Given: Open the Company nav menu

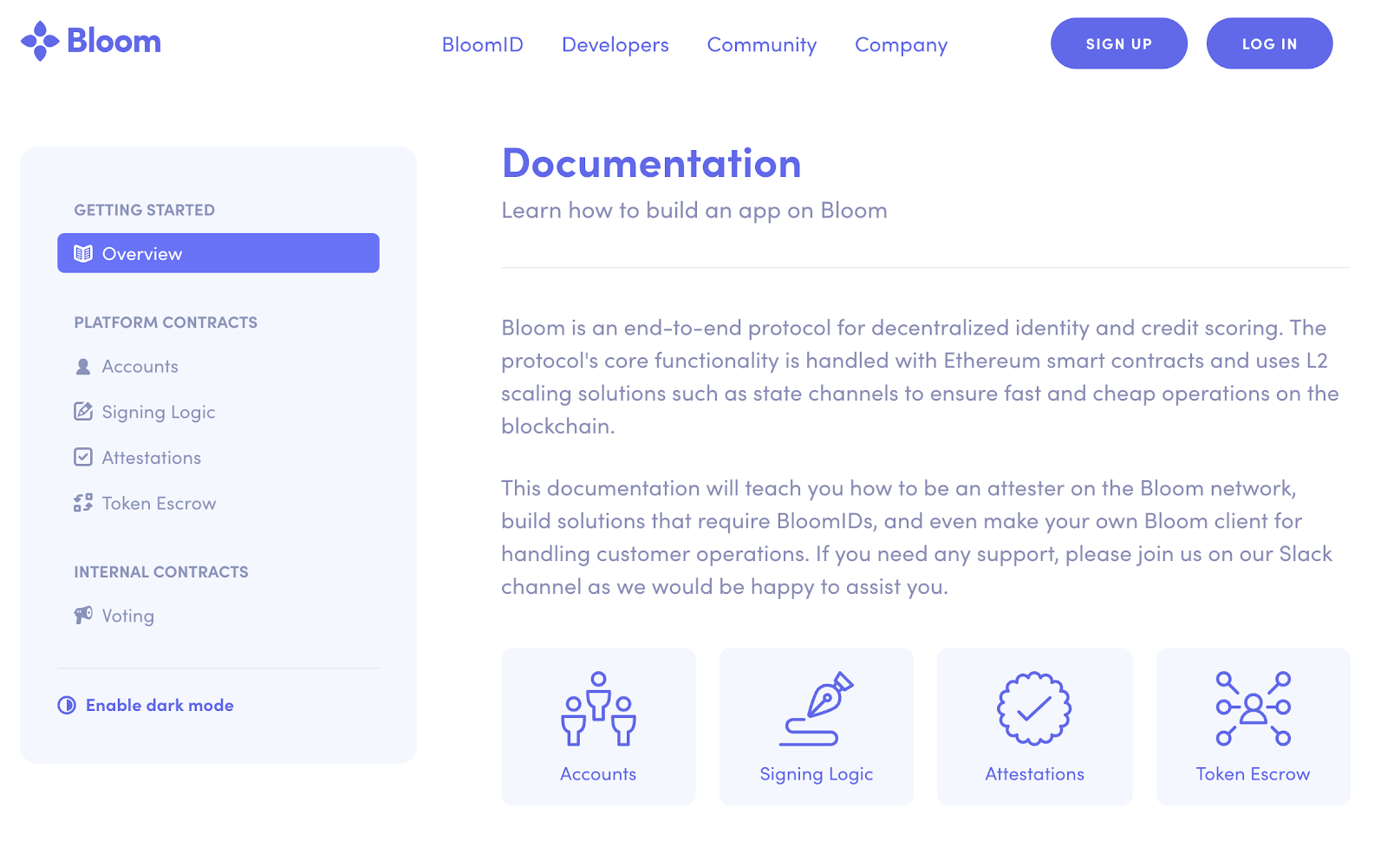Looking at the screenshot, I should click(902, 44).
